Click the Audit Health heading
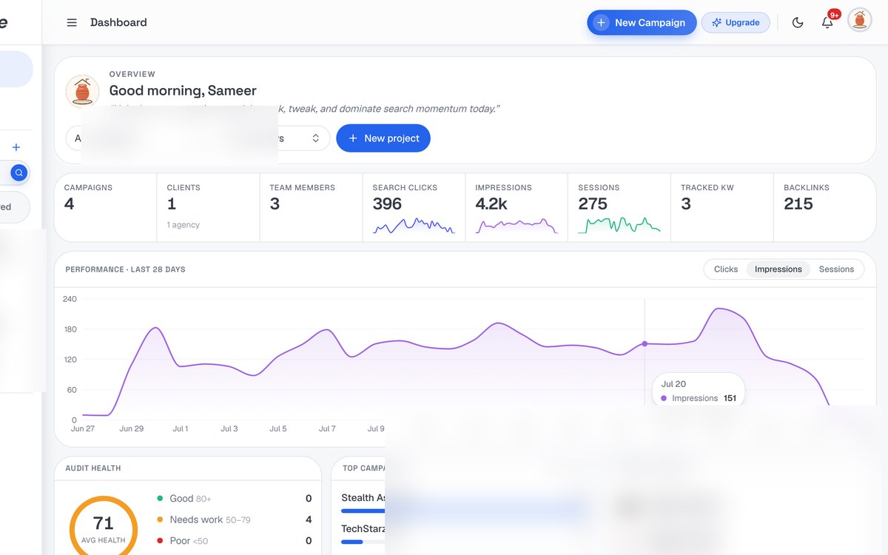This screenshot has width=888, height=555. click(x=93, y=468)
